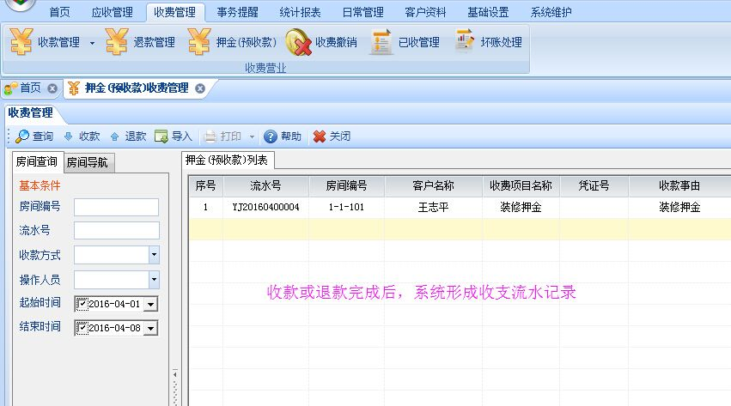Open the 统计报表 ribbon tab
The height and width of the screenshot is (406, 731).
(300, 12)
